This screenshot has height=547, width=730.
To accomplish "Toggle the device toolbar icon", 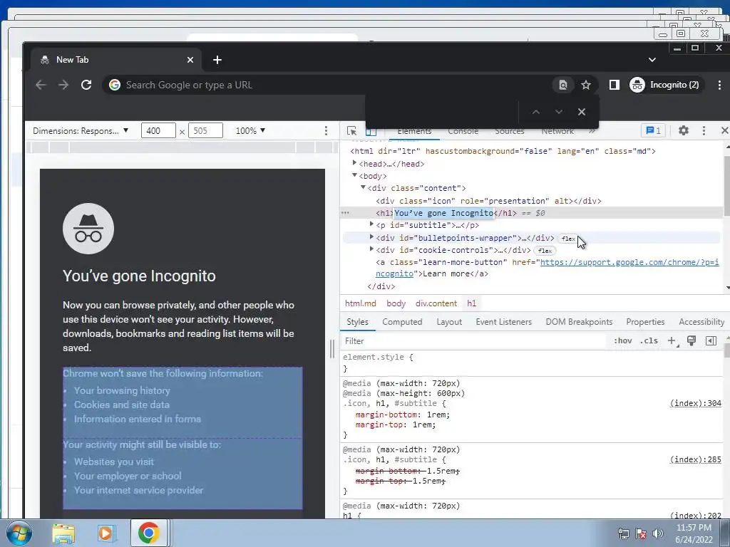I will pos(371,132).
